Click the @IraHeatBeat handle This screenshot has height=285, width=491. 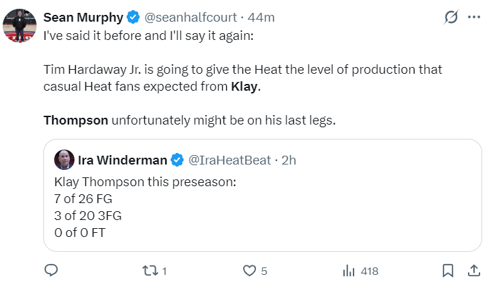click(230, 160)
